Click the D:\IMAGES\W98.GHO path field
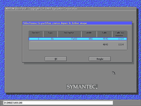 point(58,103)
